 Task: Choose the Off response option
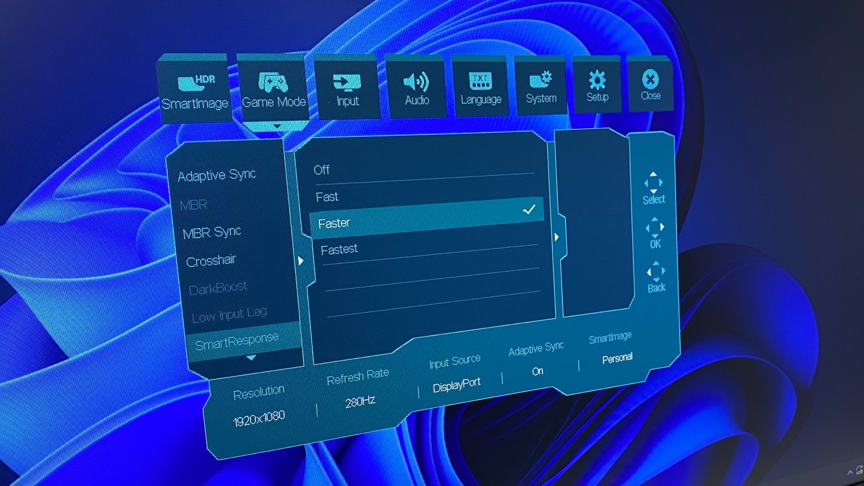click(322, 170)
